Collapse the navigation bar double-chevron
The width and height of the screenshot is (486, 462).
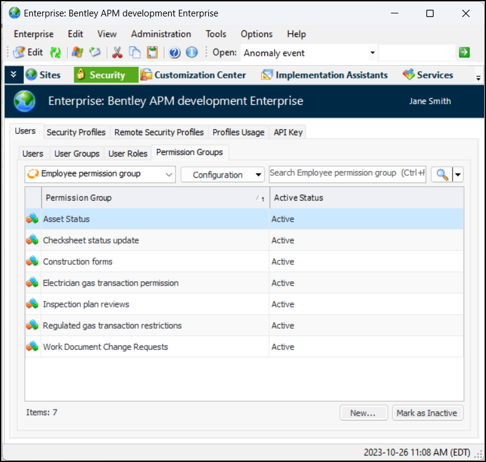13,75
